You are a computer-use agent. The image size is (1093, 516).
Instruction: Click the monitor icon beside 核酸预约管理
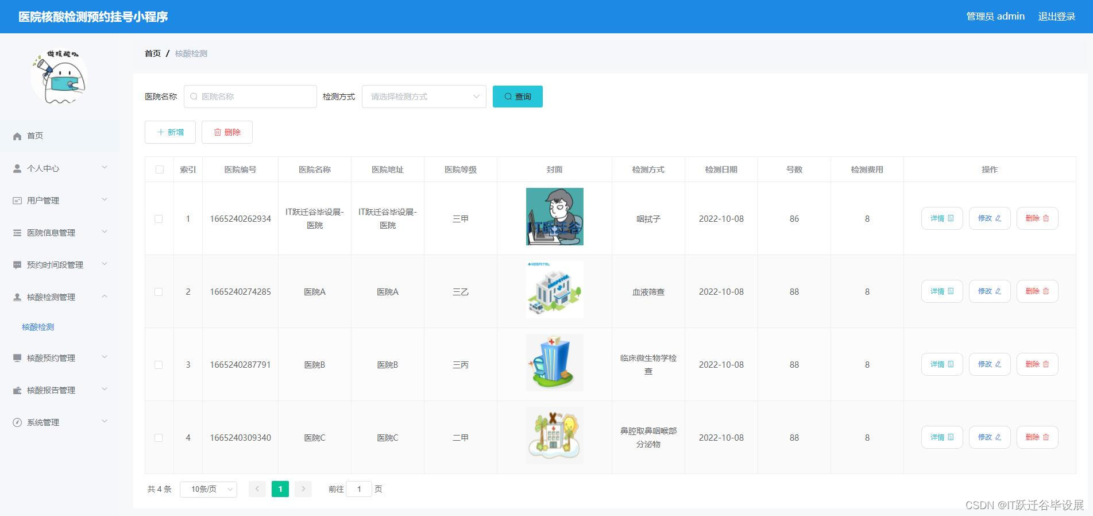coord(17,358)
